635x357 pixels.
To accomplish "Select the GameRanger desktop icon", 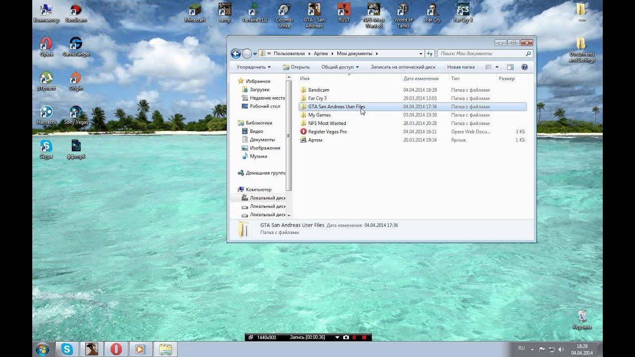I will [x=76, y=47].
